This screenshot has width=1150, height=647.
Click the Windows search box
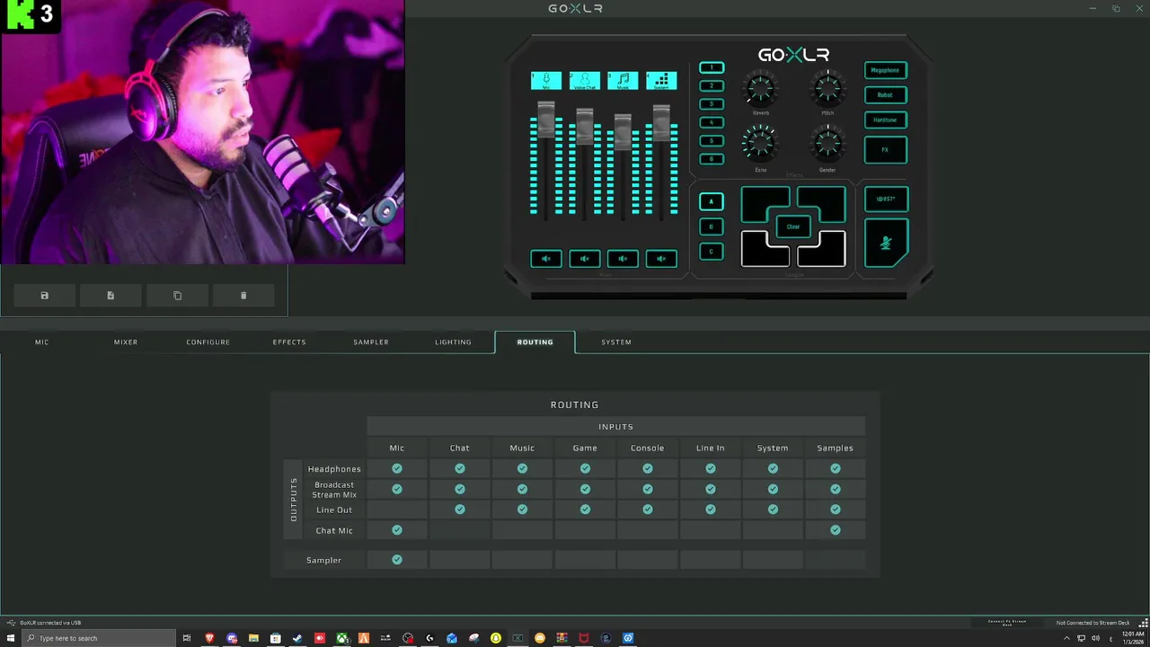pyautogui.click(x=98, y=638)
